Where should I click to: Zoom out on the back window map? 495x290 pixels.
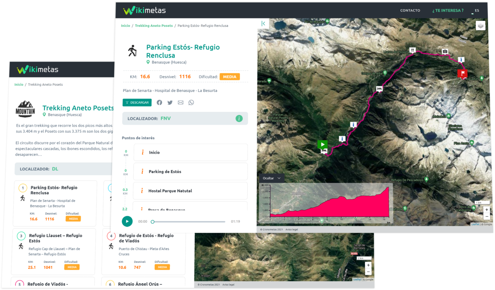click(x=368, y=271)
